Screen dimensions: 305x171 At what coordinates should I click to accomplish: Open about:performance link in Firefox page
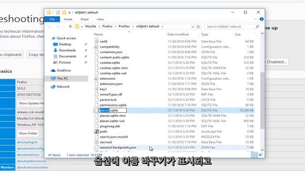click(x=31, y=161)
